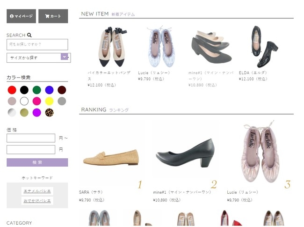Open the エナメルバレエ hot keyword link

coord(37,191)
